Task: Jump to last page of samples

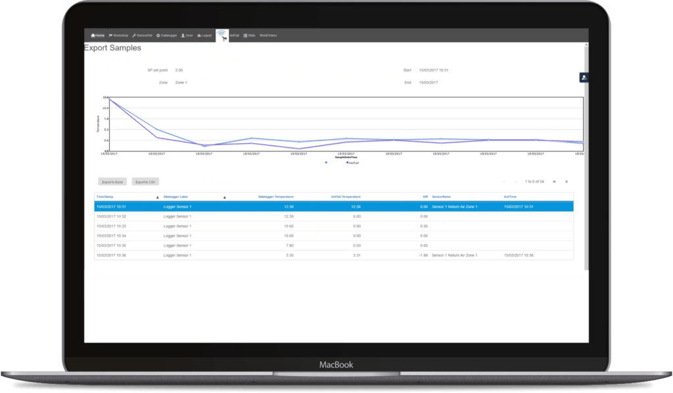Action: [567, 182]
